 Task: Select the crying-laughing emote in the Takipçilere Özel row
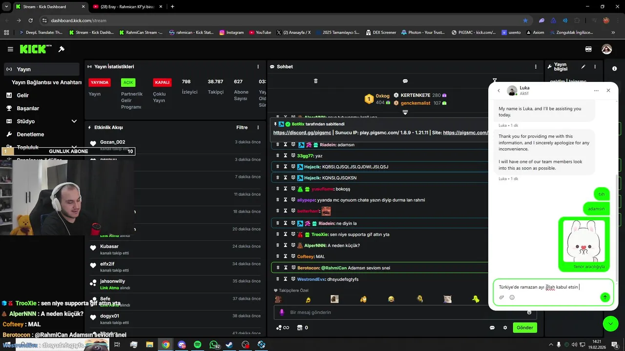(x=391, y=299)
